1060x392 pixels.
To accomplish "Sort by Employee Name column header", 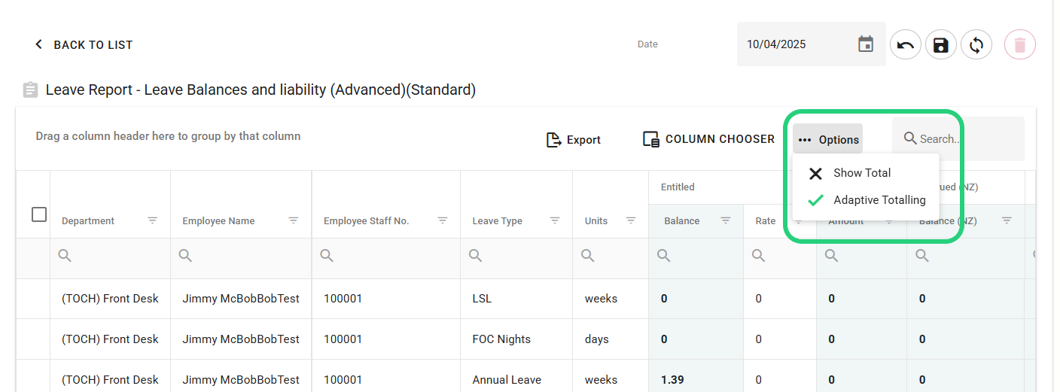I will (x=218, y=221).
